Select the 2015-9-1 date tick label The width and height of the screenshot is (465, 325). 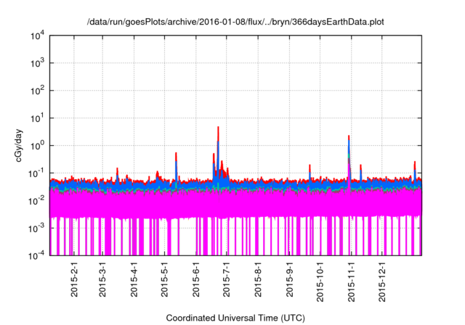(x=290, y=279)
